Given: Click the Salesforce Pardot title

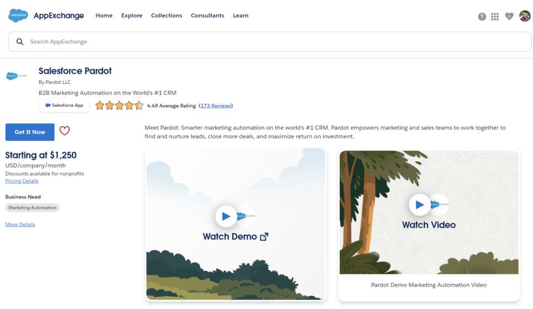Looking at the screenshot, I should point(75,71).
